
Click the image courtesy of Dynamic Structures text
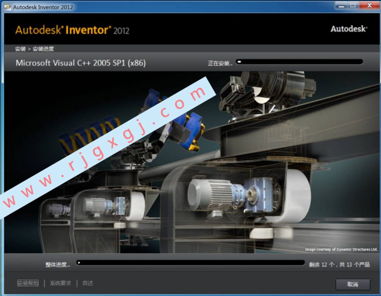341,249
